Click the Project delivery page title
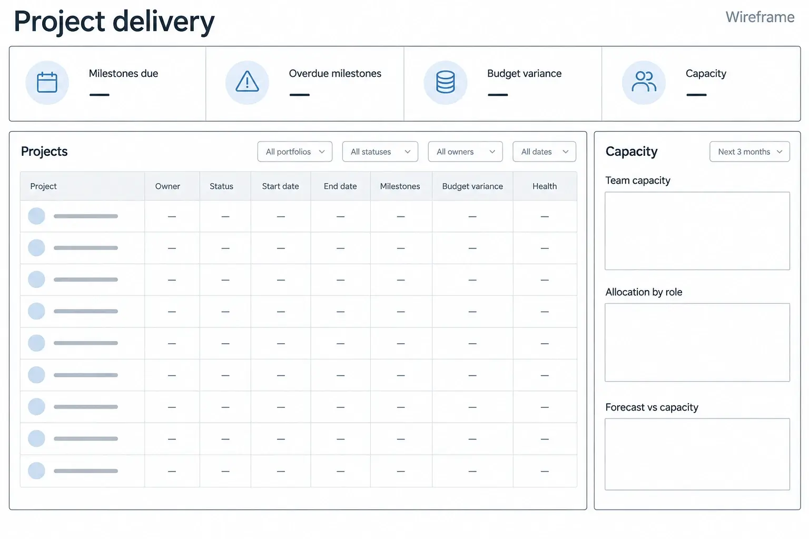The height and width of the screenshot is (539, 809). coord(114,22)
